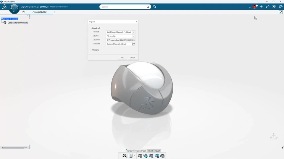
Task: Collapse the Required section
Action: (91, 28)
